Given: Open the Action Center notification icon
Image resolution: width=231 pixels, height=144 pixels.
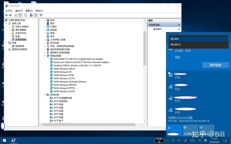Looking at the screenshot, I should [225, 140].
